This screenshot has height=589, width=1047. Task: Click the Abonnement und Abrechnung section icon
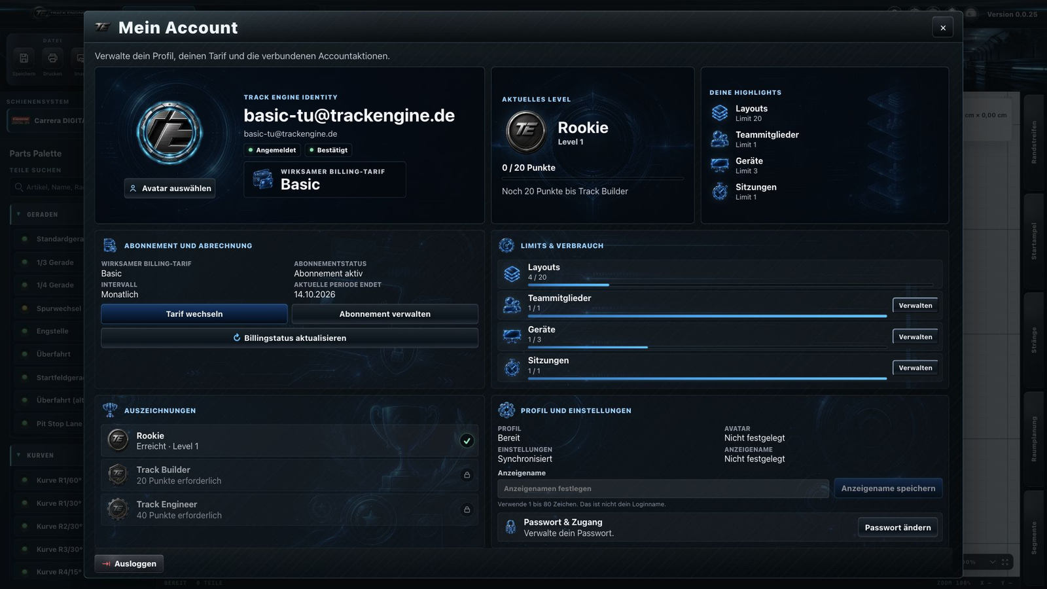(x=110, y=245)
